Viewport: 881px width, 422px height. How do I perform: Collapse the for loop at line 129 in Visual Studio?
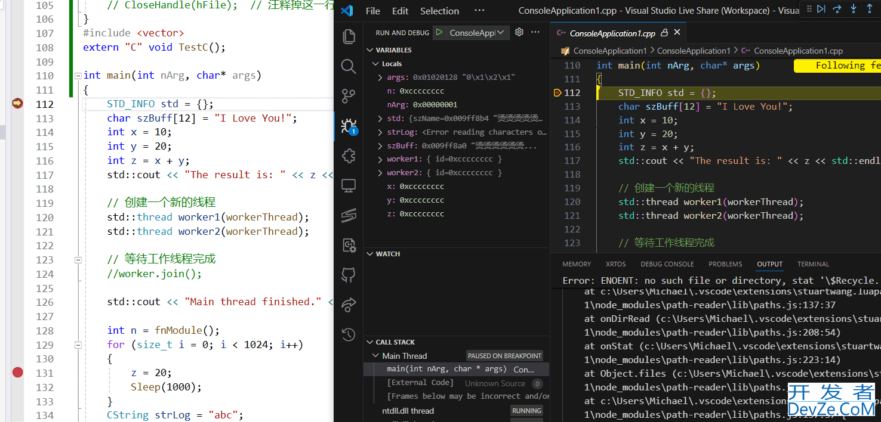78,345
